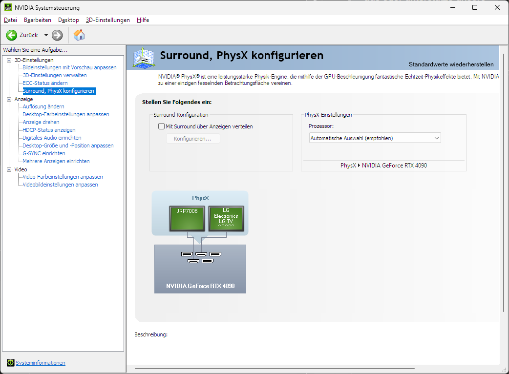509x374 pixels.
Task: Open the Bearbeiten menu
Action: click(x=38, y=20)
